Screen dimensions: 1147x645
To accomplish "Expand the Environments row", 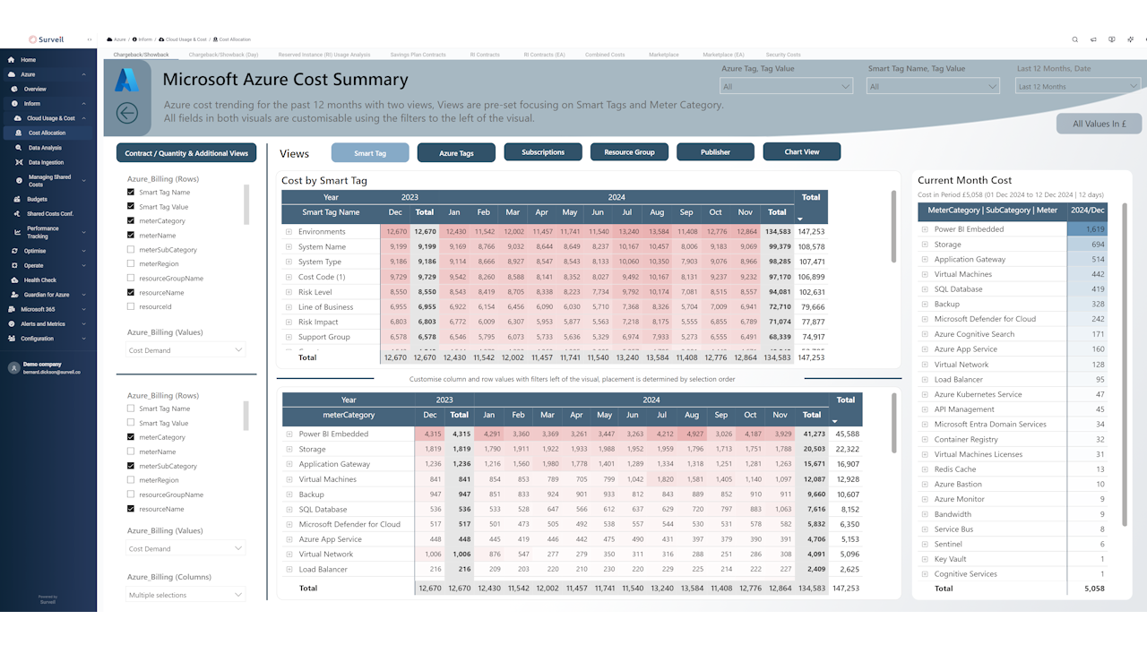I will point(289,232).
